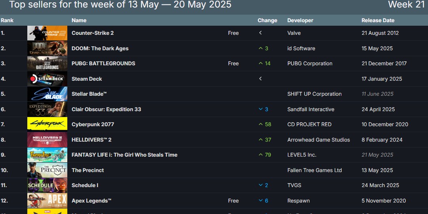Click the 15 May 2025 release date
The width and height of the screenshot is (428, 214).
[377, 49]
